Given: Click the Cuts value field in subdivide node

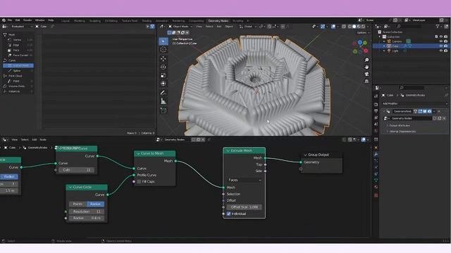Looking at the screenshot, I should coord(76,170).
